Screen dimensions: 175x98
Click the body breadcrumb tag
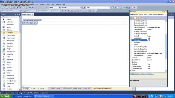[x=59, y=89]
